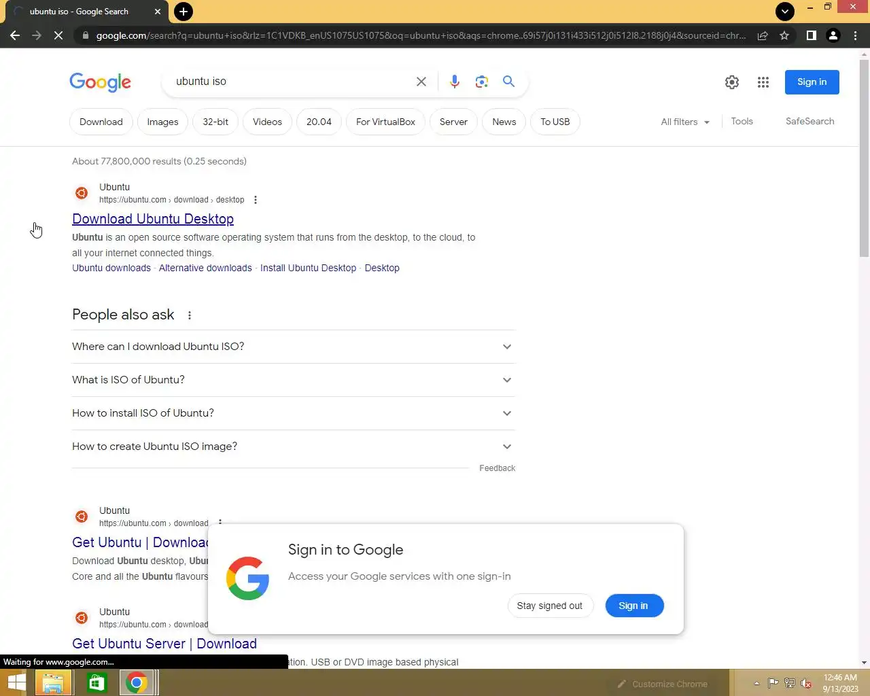The image size is (870, 696).
Task: Open Chrome three-dot menu
Action: tap(855, 35)
